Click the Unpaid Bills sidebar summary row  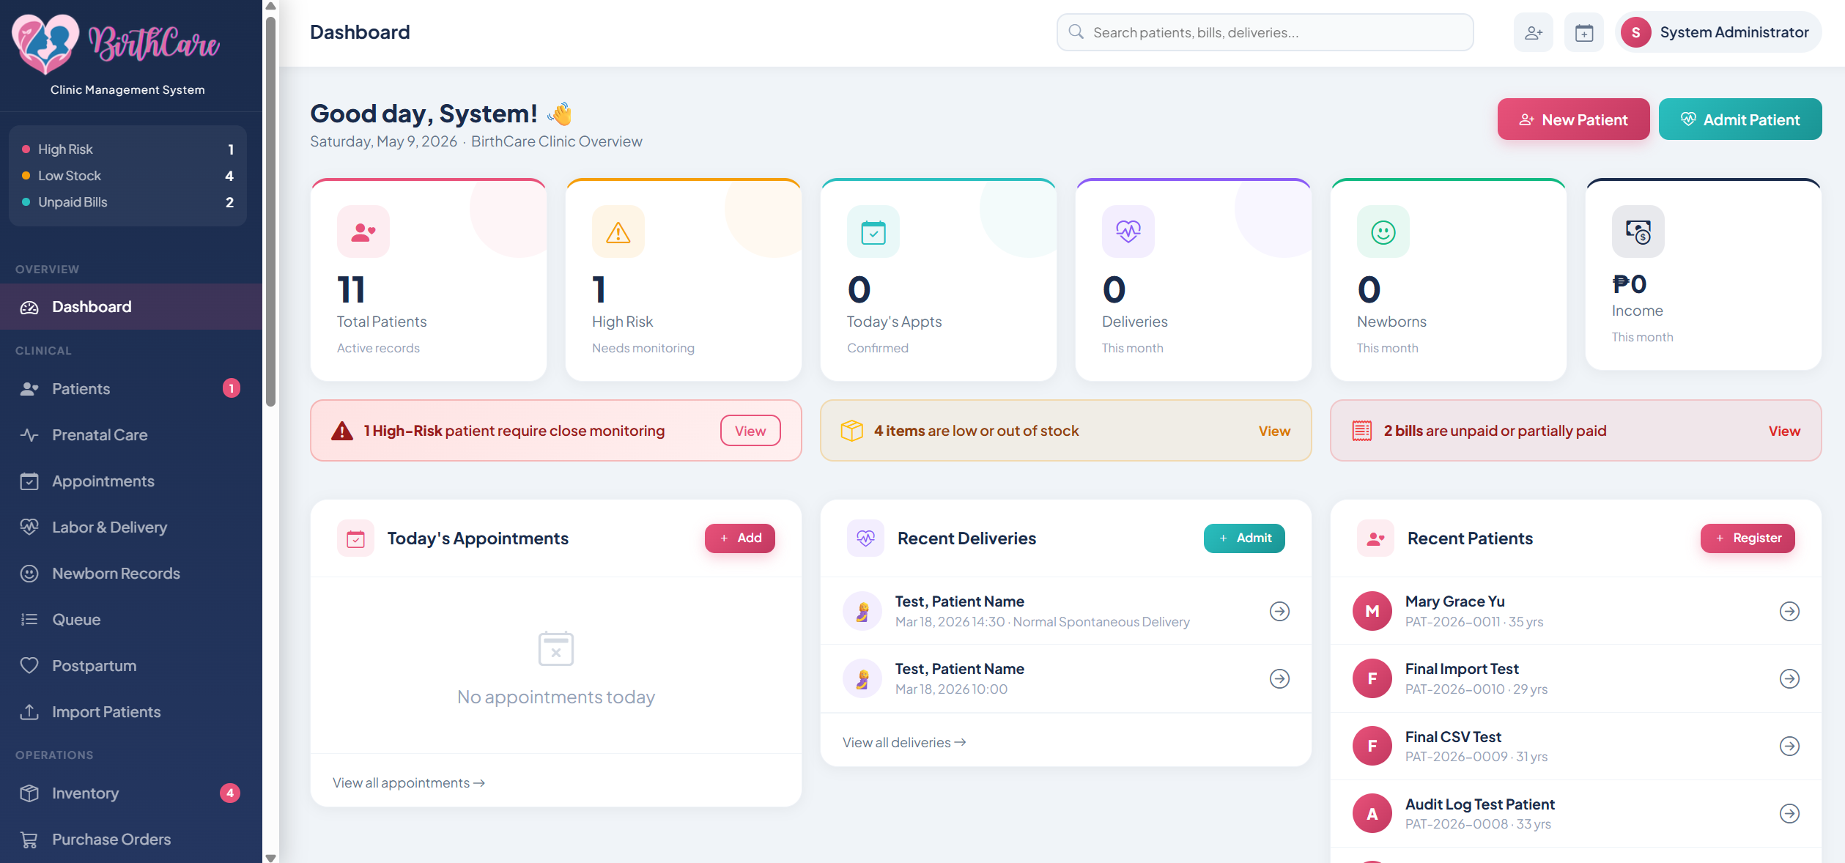click(127, 202)
